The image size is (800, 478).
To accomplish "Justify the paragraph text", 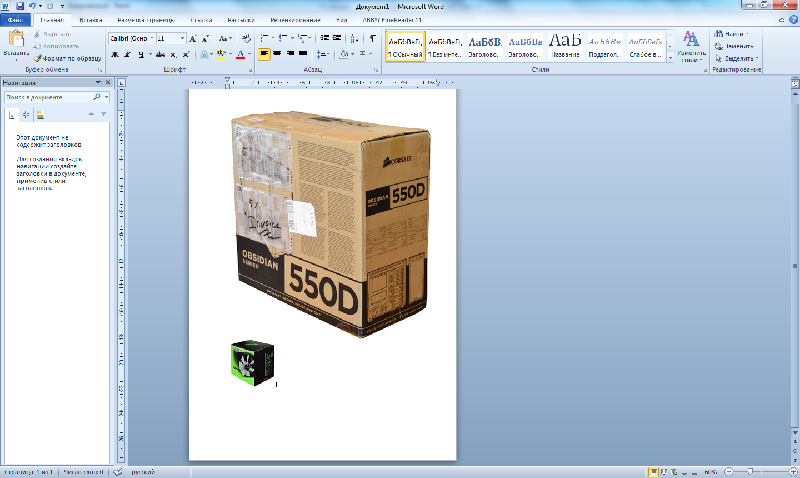I will 303,54.
